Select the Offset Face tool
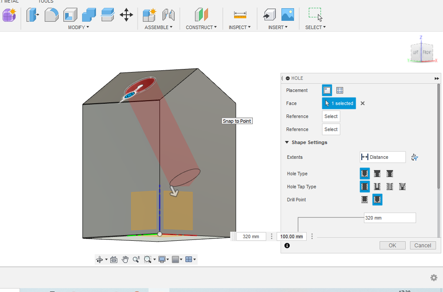 pyautogui.click(x=108, y=15)
